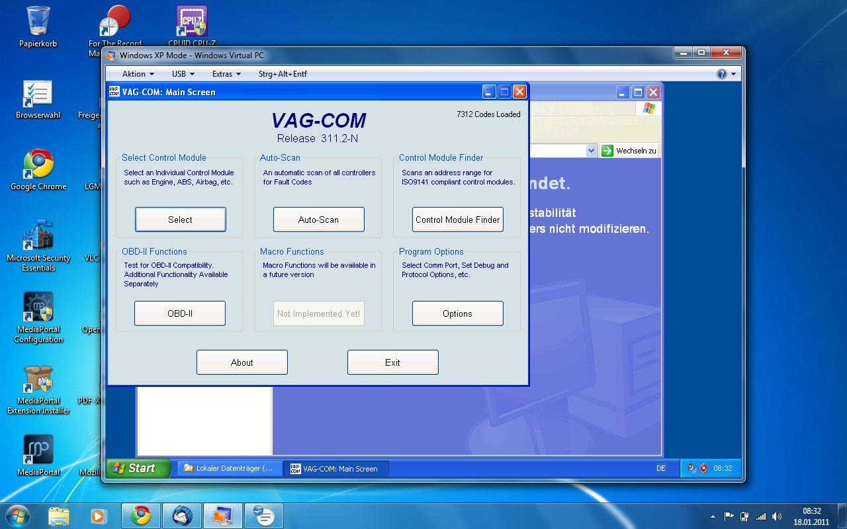Screen dimensions: 847x529
Task: Open MediaPortal Configuration desktop shortcut
Action: point(38,317)
